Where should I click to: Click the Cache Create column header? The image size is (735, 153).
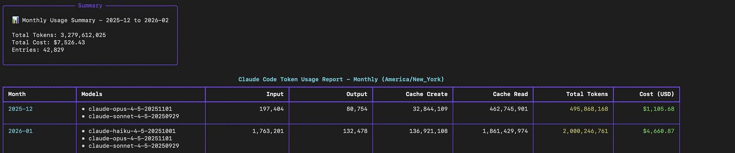427,94
